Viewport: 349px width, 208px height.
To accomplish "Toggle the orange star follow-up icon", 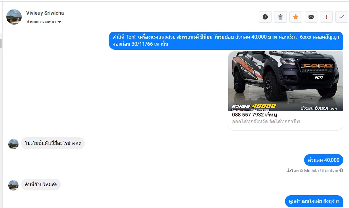I will coord(296,17).
